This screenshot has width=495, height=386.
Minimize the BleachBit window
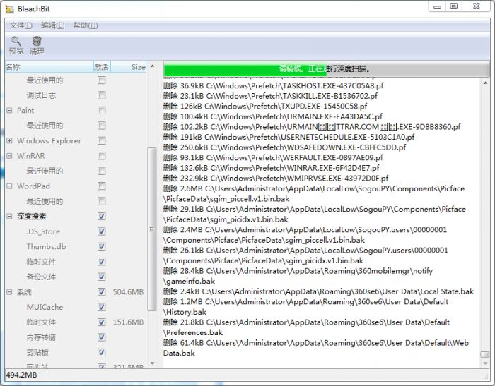435,6
